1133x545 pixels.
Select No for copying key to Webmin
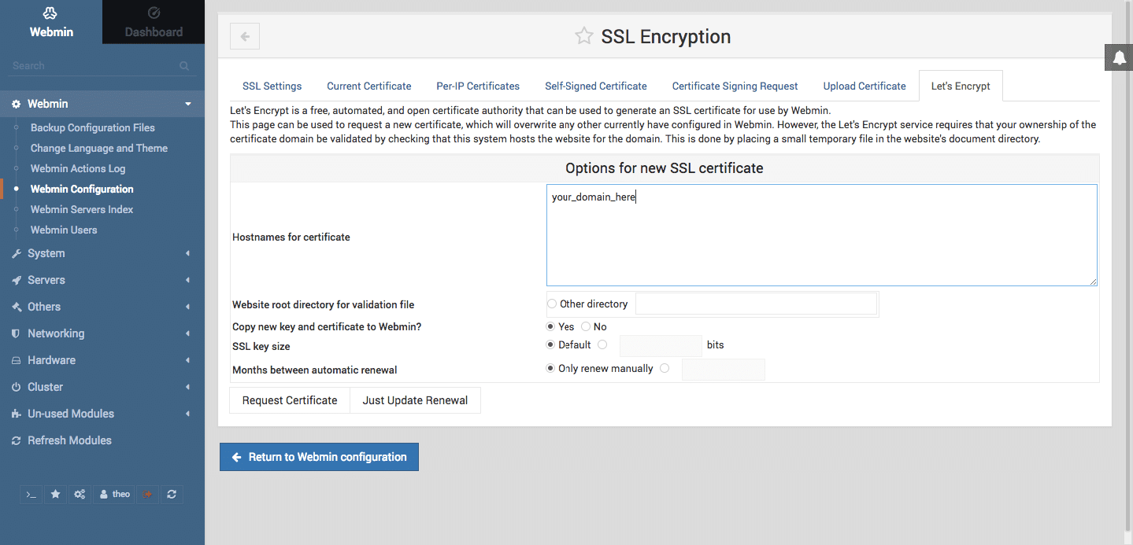click(586, 326)
